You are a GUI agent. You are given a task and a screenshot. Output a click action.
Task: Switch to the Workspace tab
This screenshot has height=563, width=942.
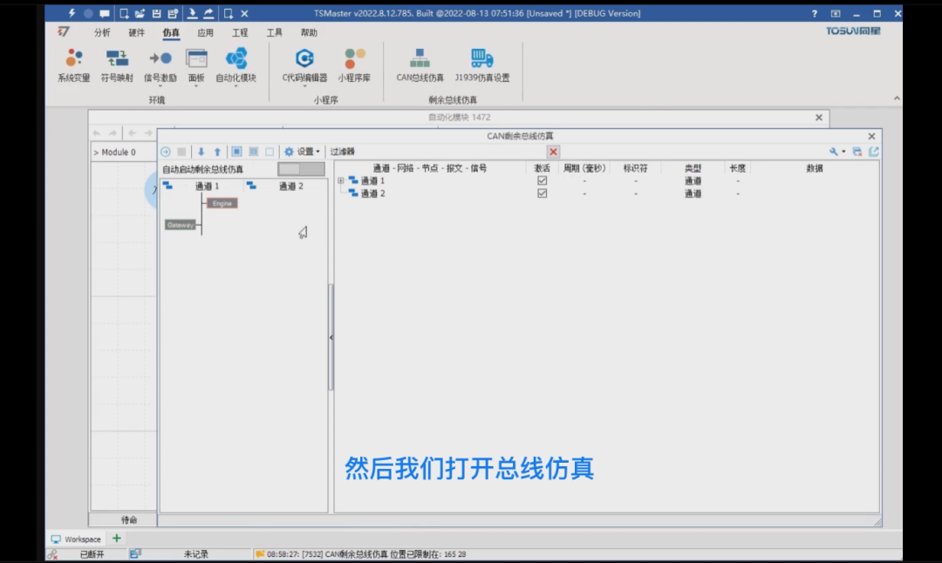tap(76, 539)
